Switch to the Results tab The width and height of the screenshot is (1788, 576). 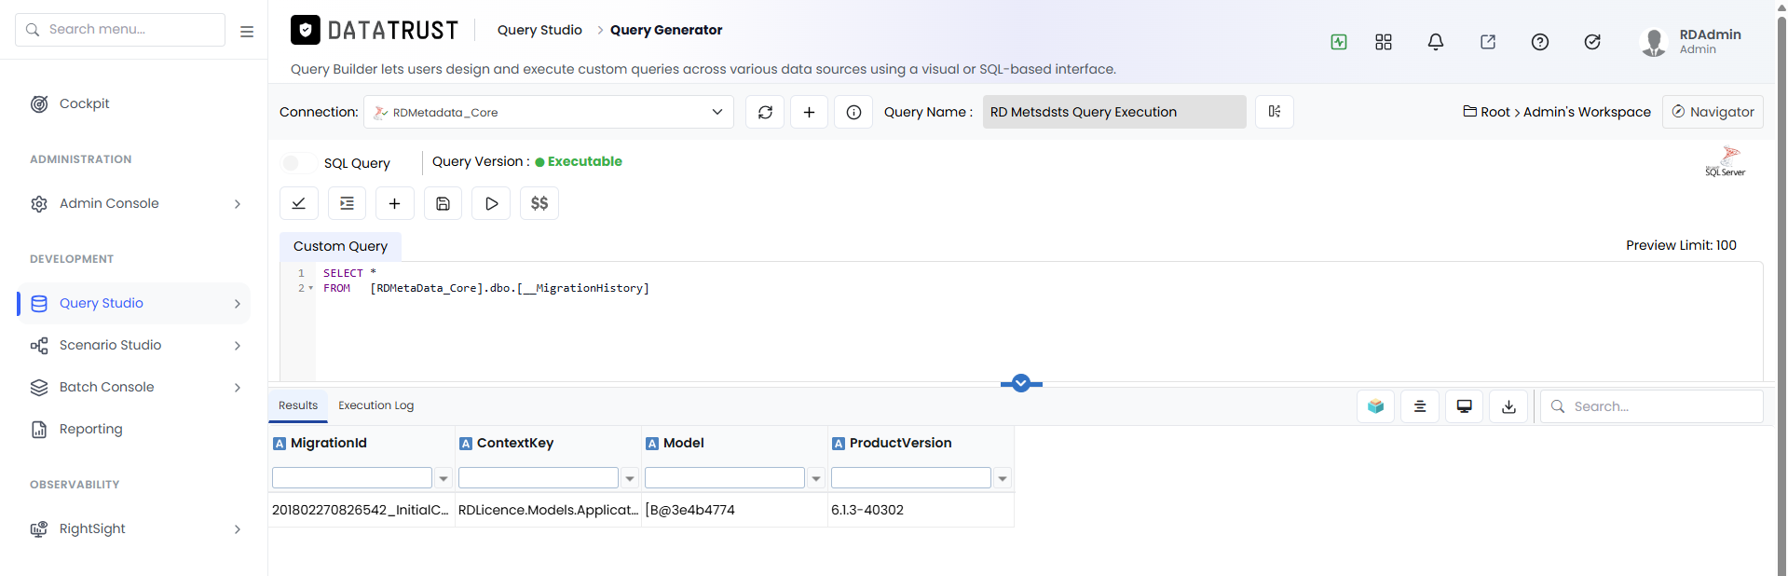coord(298,405)
